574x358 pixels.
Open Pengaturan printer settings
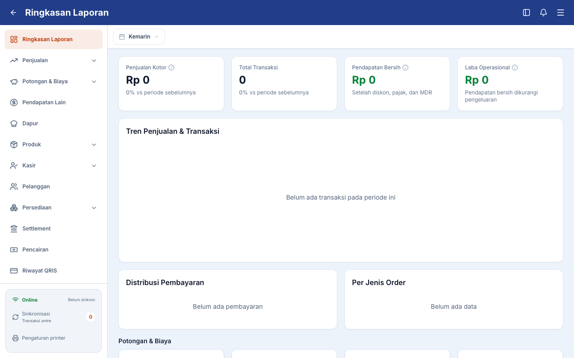click(x=53, y=338)
